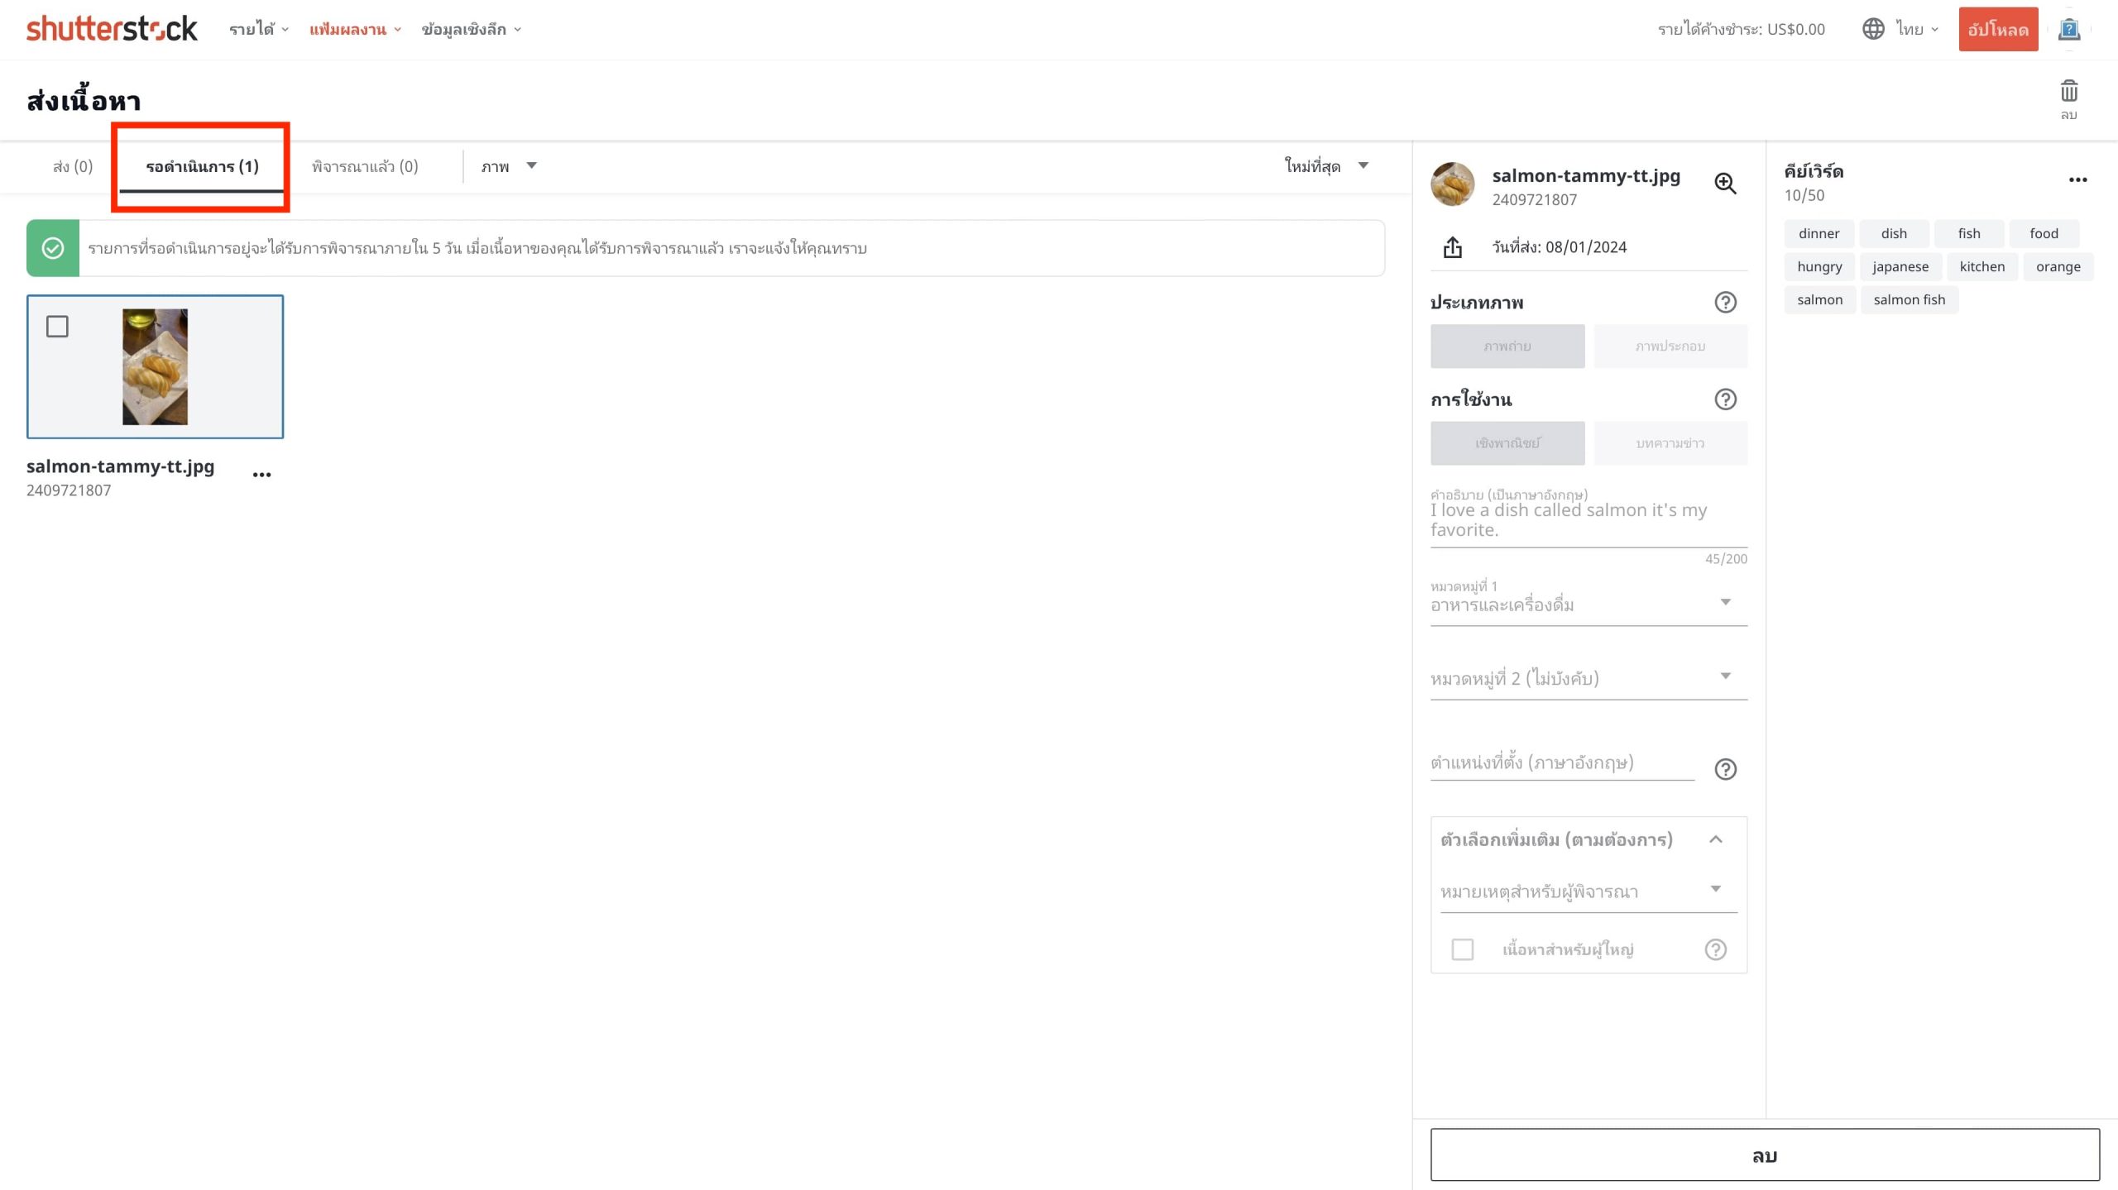Screen dimensions: 2118x1190
Task: Toggle the เนื้อหาสำหรับผู้ใหญ่ checkbox
Action: coord(1463,949)
